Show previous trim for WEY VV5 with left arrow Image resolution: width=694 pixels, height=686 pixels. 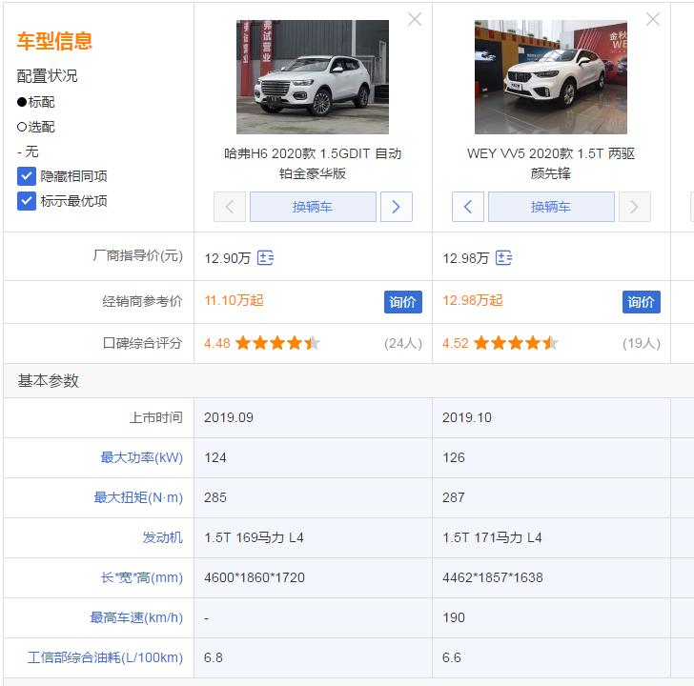click(468, 207)
